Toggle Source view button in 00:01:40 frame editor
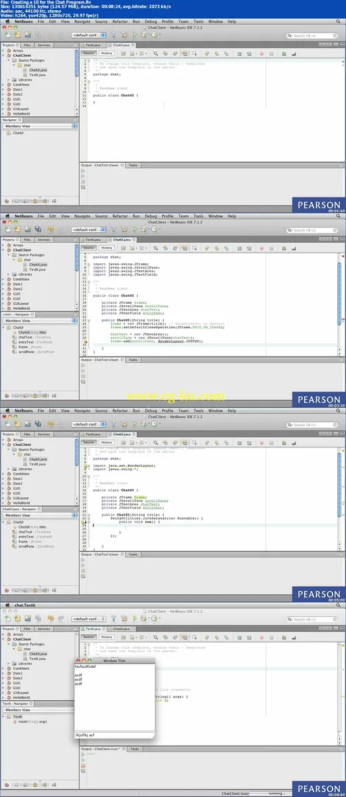 89,53
